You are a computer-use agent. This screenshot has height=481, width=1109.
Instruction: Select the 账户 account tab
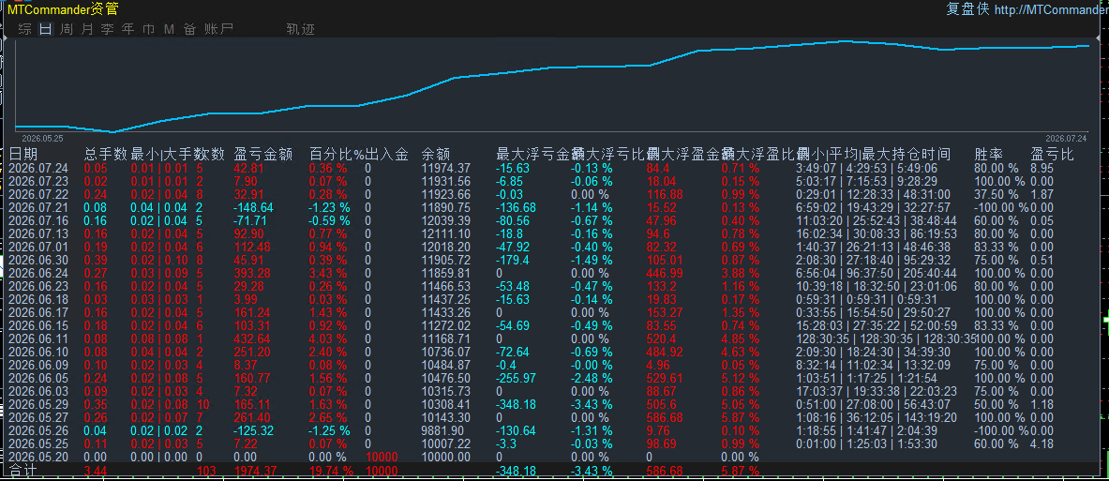[x=218, y=29]
